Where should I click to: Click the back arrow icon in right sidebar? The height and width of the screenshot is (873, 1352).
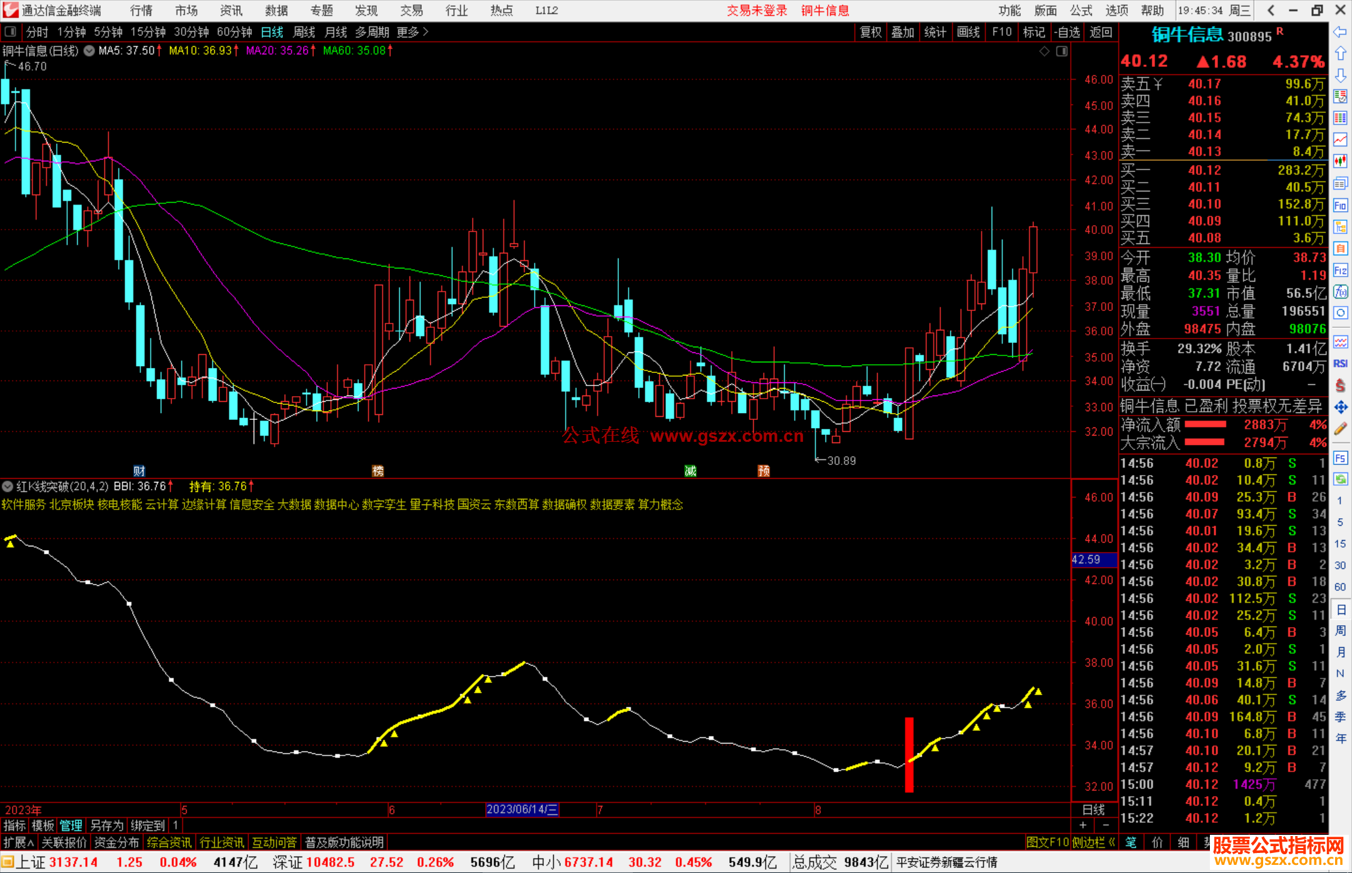(x=1340, y=33)
